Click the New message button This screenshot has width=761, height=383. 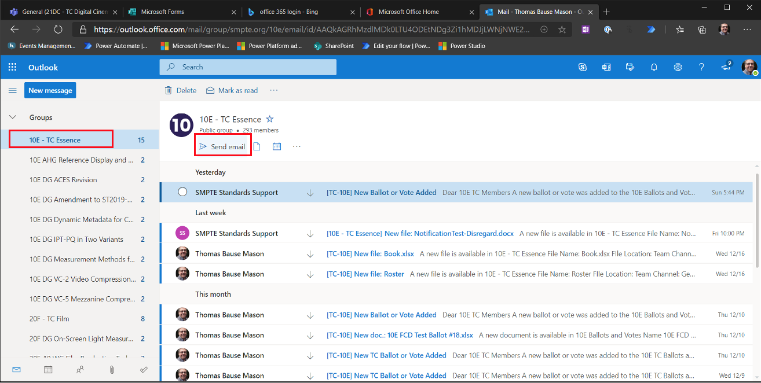point(50,90)
